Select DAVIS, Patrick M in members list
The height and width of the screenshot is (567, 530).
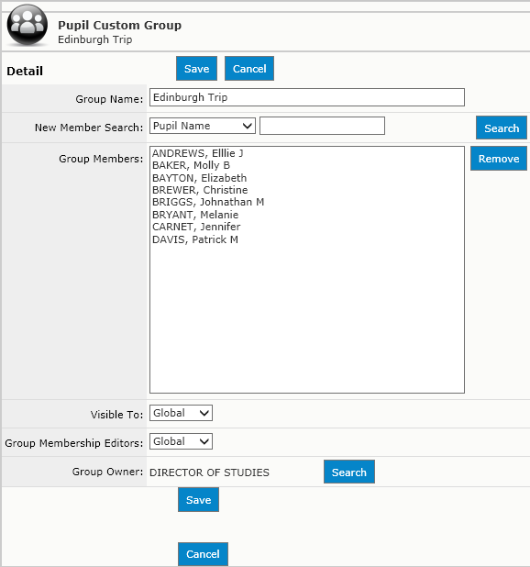pos(195,239)
